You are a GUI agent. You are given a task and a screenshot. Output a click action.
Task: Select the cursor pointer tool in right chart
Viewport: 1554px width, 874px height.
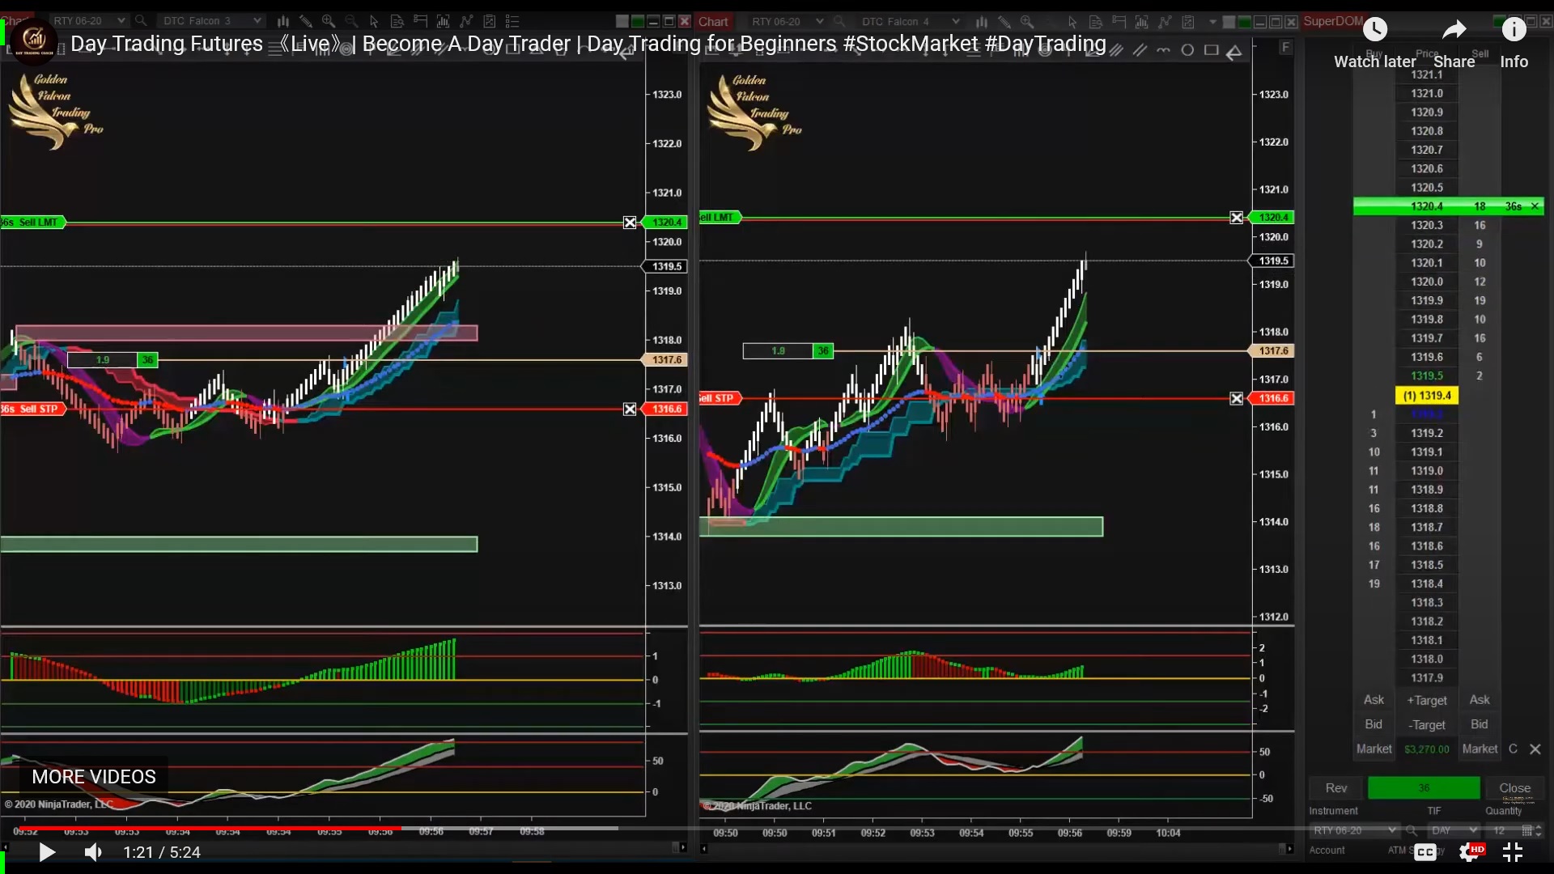(1072, 22)
